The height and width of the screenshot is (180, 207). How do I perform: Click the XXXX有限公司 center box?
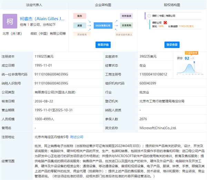pos(103,26)
